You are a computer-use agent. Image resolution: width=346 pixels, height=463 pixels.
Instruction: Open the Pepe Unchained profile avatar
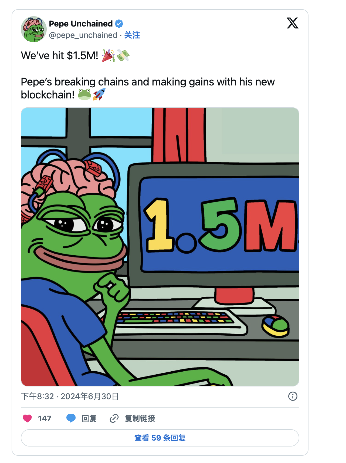[x=34, y=29]
